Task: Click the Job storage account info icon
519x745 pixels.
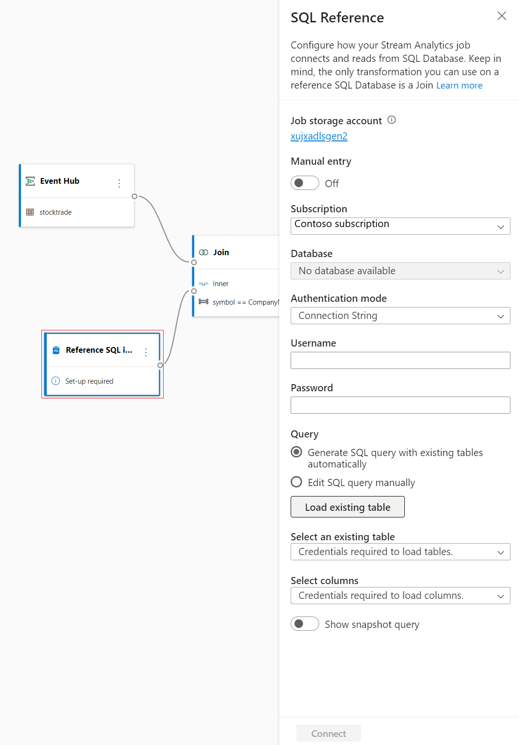Action: (391, 120)
